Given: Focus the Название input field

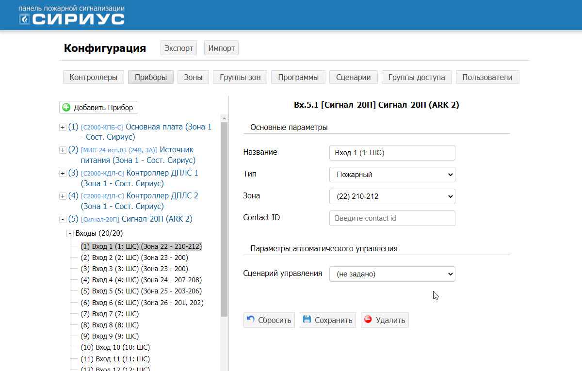Looking at the screenshot, I should click(392, 153).
